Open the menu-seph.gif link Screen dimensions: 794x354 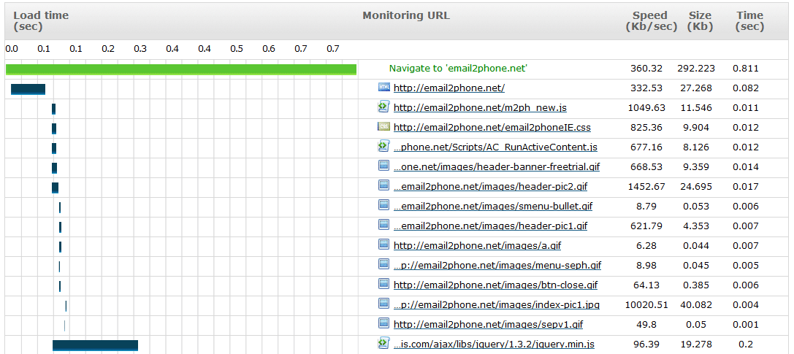click(497, 266)
